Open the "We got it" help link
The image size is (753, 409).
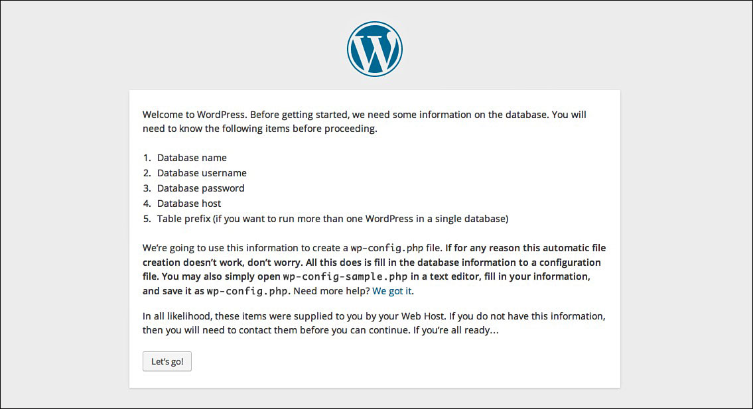[x=392, y=291]
